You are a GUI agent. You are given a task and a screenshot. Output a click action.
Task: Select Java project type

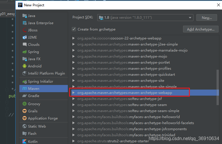[x=44, y=16]
